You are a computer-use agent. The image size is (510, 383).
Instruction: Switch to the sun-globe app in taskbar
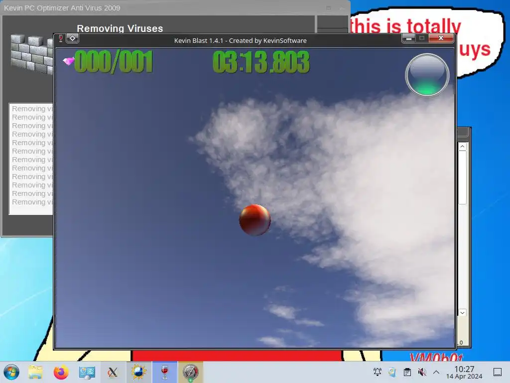138,372
